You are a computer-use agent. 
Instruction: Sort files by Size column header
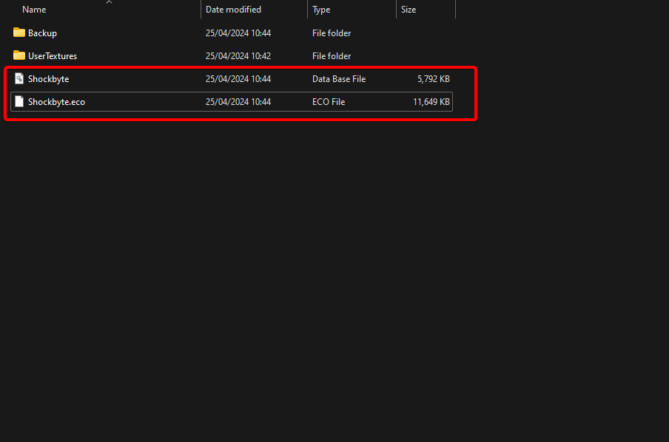[409, 10]
